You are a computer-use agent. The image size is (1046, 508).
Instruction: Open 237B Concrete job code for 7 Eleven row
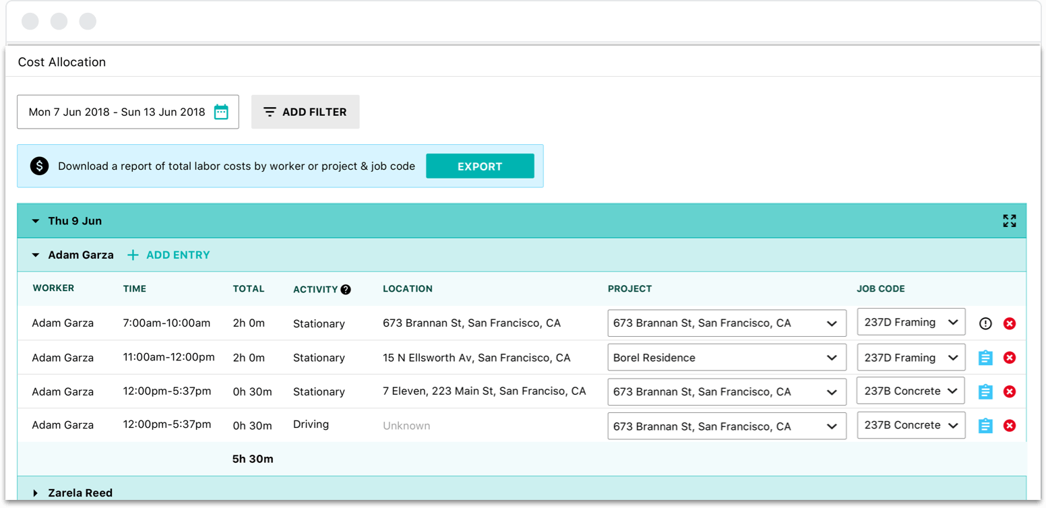click(x=911, y=391)
